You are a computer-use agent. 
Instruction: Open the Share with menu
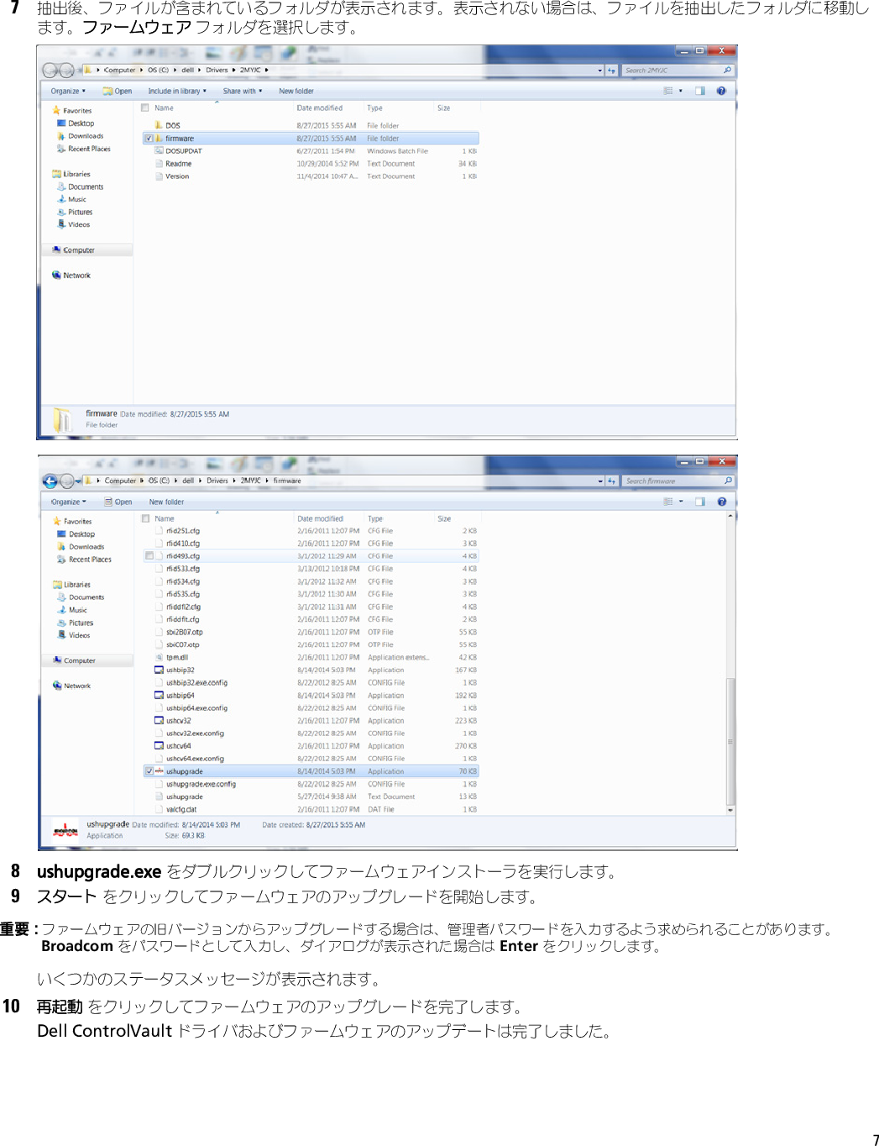point(241,91)
